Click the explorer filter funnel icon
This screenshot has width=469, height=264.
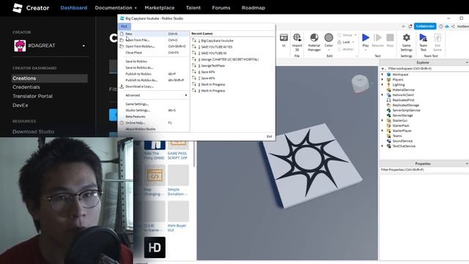tap(383, 68)
